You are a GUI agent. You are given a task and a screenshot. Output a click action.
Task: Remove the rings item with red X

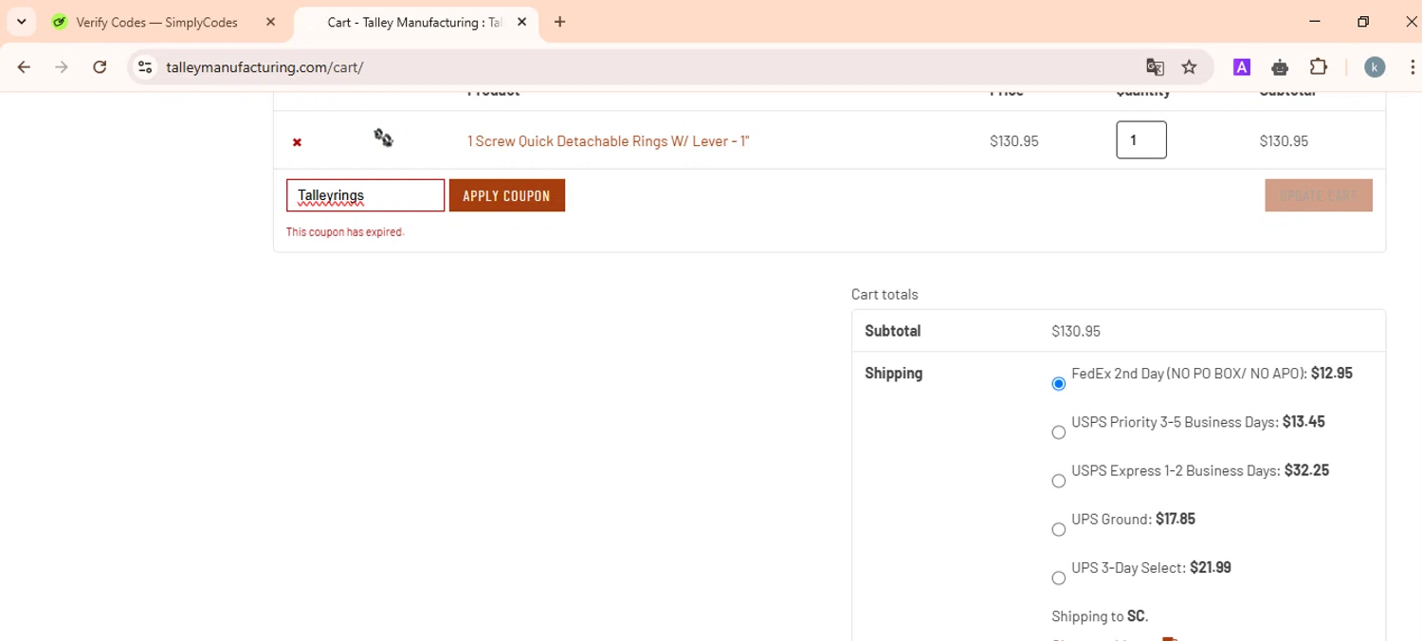click(297, 142)
